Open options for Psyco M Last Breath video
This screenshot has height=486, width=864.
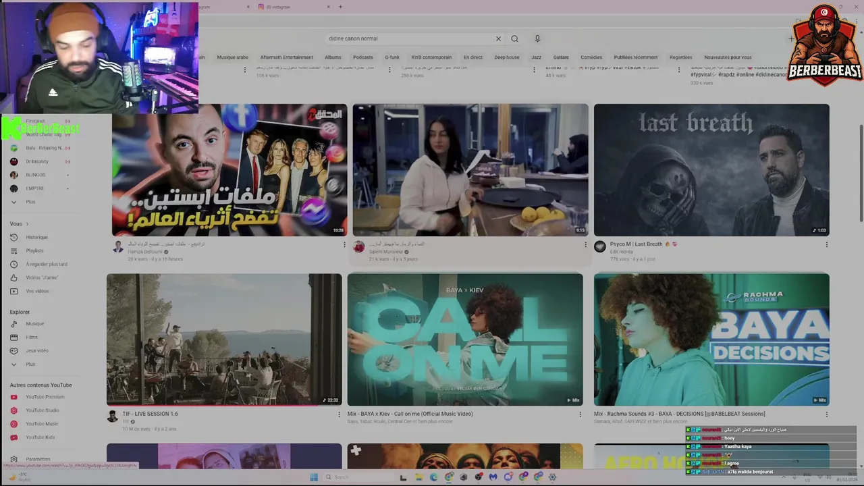point(826,245)
